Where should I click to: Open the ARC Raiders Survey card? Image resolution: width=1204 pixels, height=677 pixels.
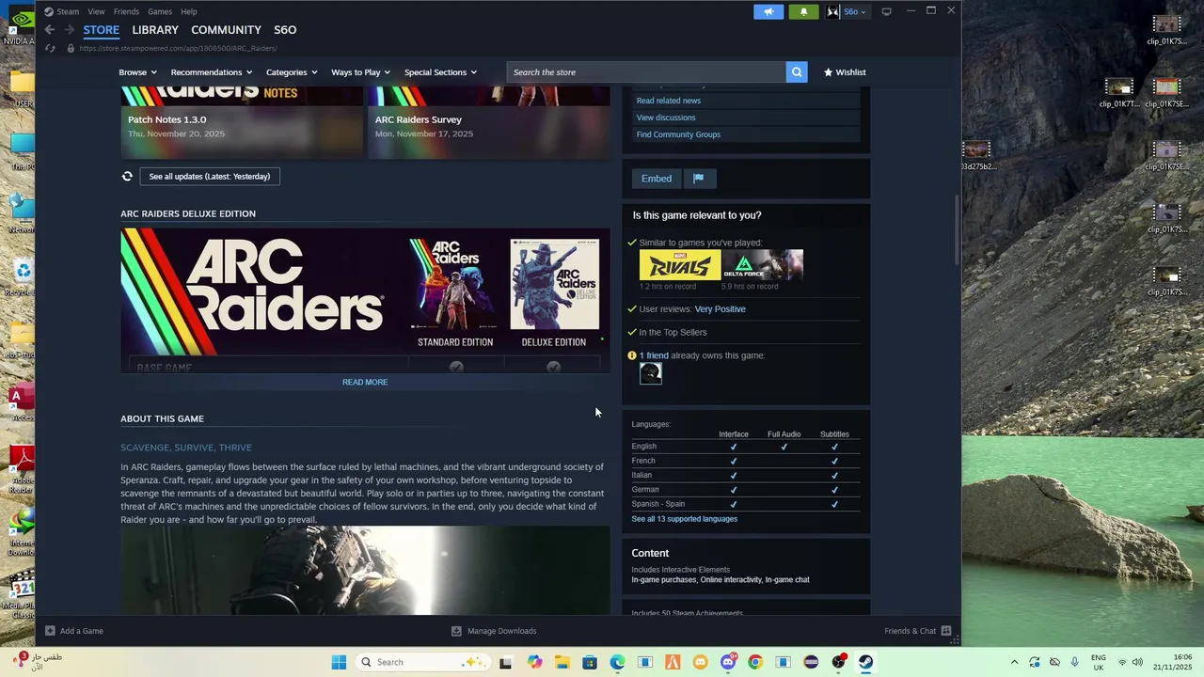point(489,122)
